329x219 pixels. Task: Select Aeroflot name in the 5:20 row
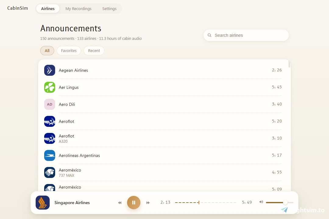66,121
